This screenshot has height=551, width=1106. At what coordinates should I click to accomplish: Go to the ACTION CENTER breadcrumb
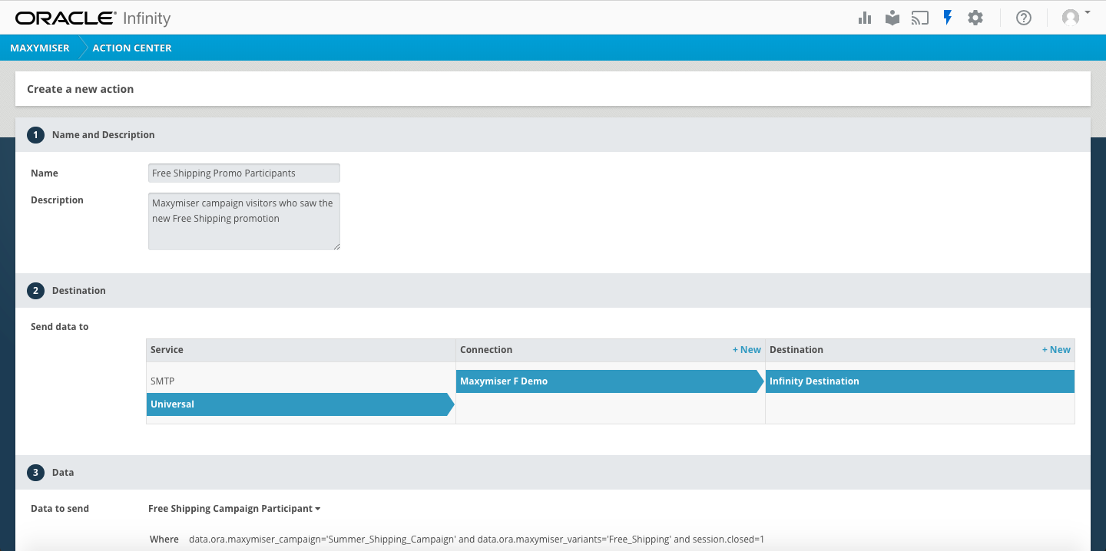pos(132,48)
